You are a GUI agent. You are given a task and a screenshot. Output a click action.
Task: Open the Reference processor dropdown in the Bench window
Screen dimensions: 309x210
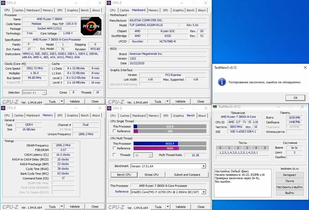[x=204, y=192]
